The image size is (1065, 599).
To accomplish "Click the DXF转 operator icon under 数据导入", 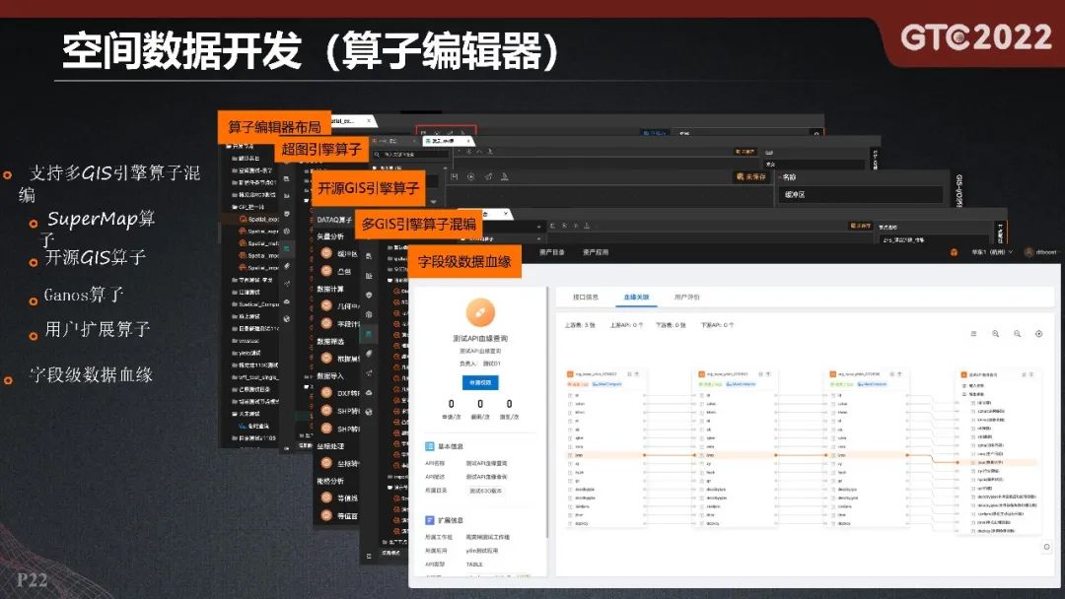I will point(326,393).
